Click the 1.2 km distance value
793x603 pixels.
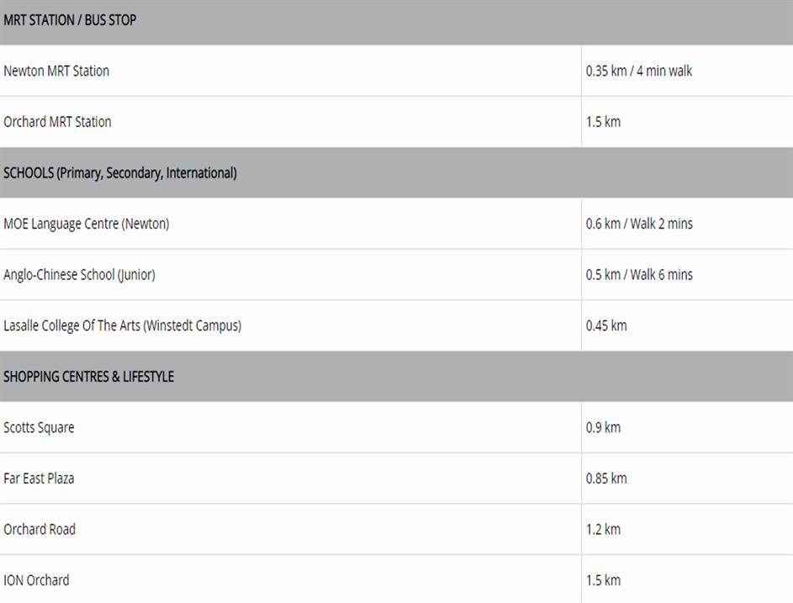pos(603,530)
